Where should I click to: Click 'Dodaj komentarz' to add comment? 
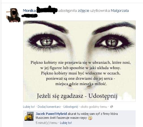[49, 107]
